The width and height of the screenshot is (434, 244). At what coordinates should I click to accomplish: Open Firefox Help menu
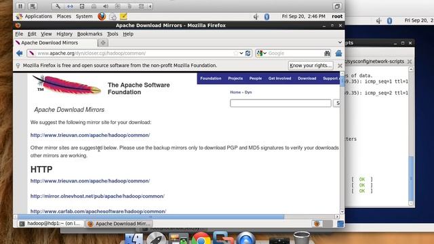tap(128, 34)
